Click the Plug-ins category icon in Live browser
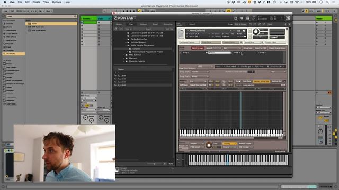Screen dimensions: 339x190 click(5, 44)
